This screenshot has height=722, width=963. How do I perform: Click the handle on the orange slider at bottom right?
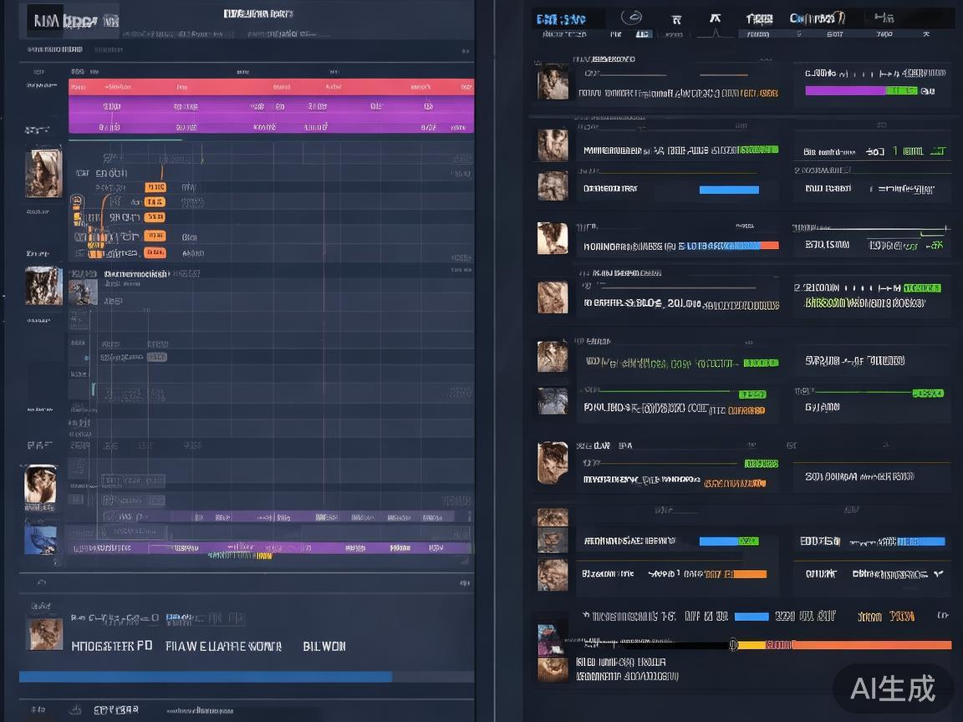733,644
